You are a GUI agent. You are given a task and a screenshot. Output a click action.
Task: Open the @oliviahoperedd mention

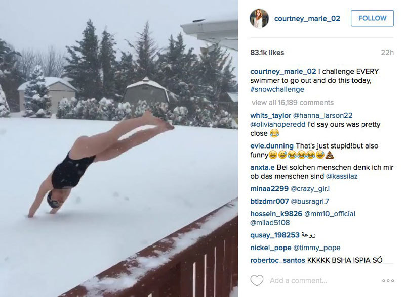277,124
